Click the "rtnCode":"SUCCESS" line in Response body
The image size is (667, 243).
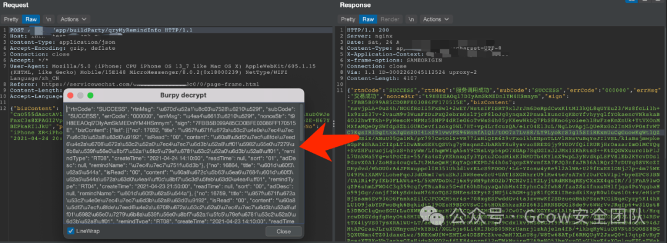[505, 91]
